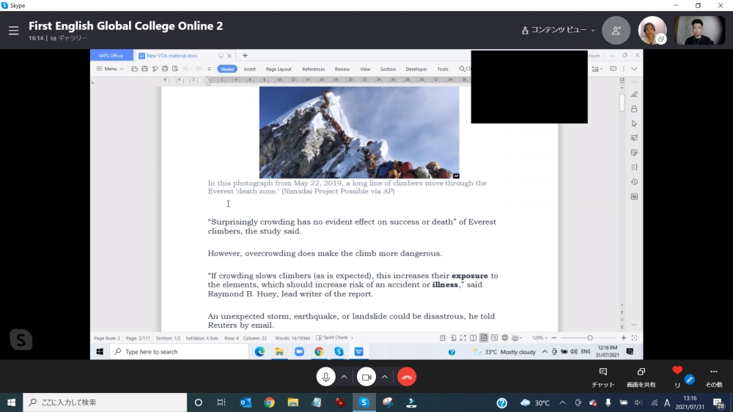Click the ギャラリー gallery label

72,38
